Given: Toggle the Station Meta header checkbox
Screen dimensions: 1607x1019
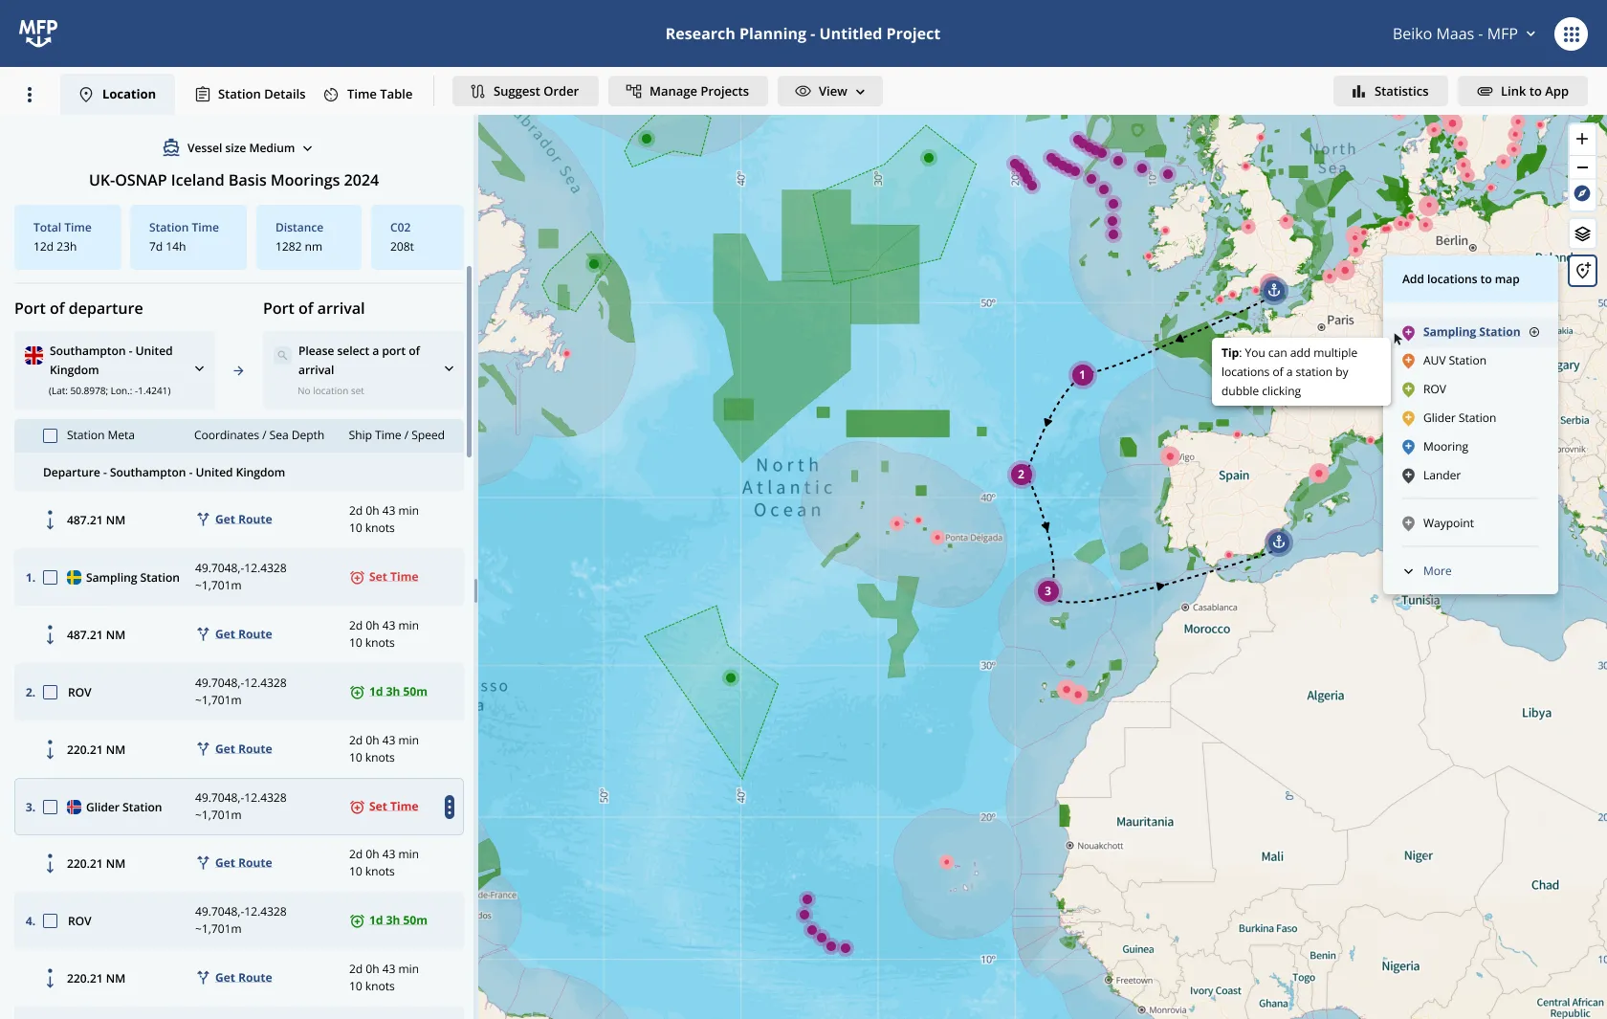Looking at the screenshot, I should [51, 435].
